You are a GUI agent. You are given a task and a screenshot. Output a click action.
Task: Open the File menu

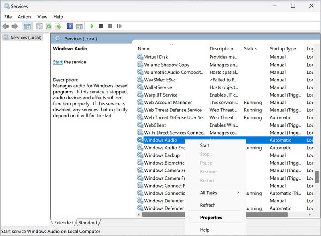pos(8,17)
